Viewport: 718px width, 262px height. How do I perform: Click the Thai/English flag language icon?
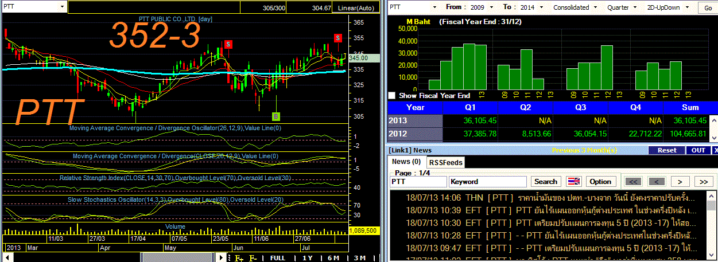[x=573, y=182]
